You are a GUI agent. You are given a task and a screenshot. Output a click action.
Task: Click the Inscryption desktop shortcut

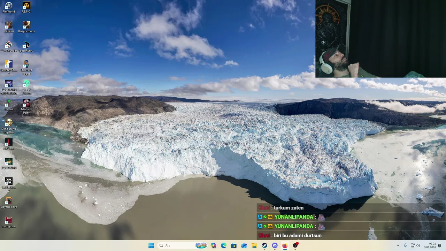[9, 222]
